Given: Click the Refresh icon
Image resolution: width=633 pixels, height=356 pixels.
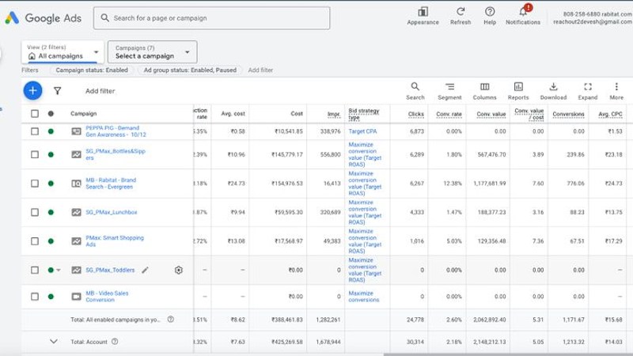Looking at the screenshot, I should coord(461,12).
